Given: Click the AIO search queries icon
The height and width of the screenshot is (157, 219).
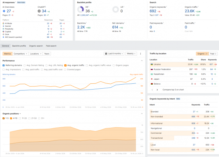Looking at the screenshot, I should (x=3, y=37).
